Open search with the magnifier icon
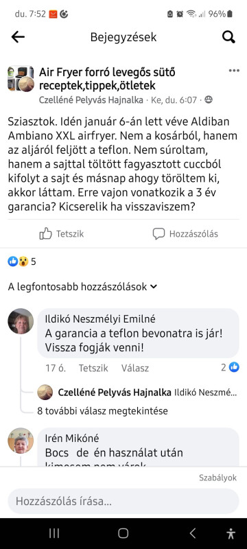The image size is (247, 549). (x=228, y=37)
